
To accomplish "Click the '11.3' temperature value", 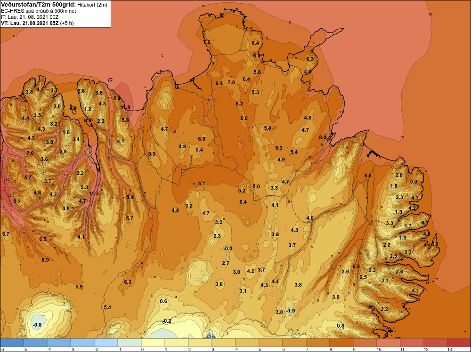I will (94, 193).
